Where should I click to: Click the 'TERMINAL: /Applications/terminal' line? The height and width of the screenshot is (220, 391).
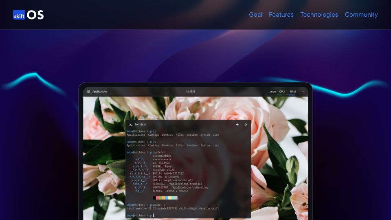pos(177,184)
